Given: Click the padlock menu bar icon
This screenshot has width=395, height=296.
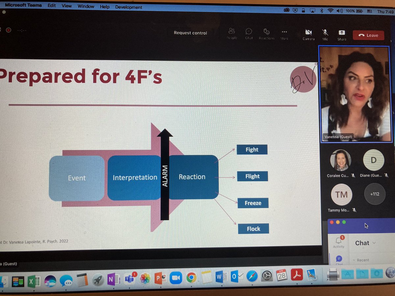Looking at the screenshot, I should [x=303, y=11].
